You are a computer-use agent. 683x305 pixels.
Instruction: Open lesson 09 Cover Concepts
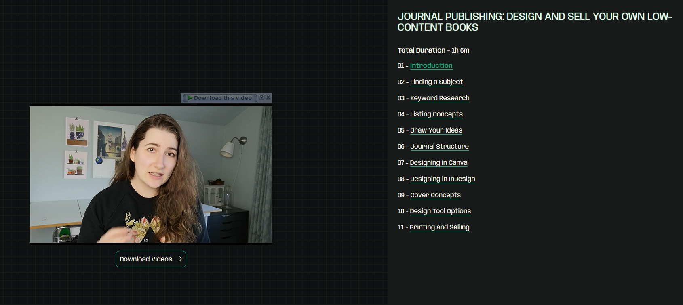click(x=435, y=195)
